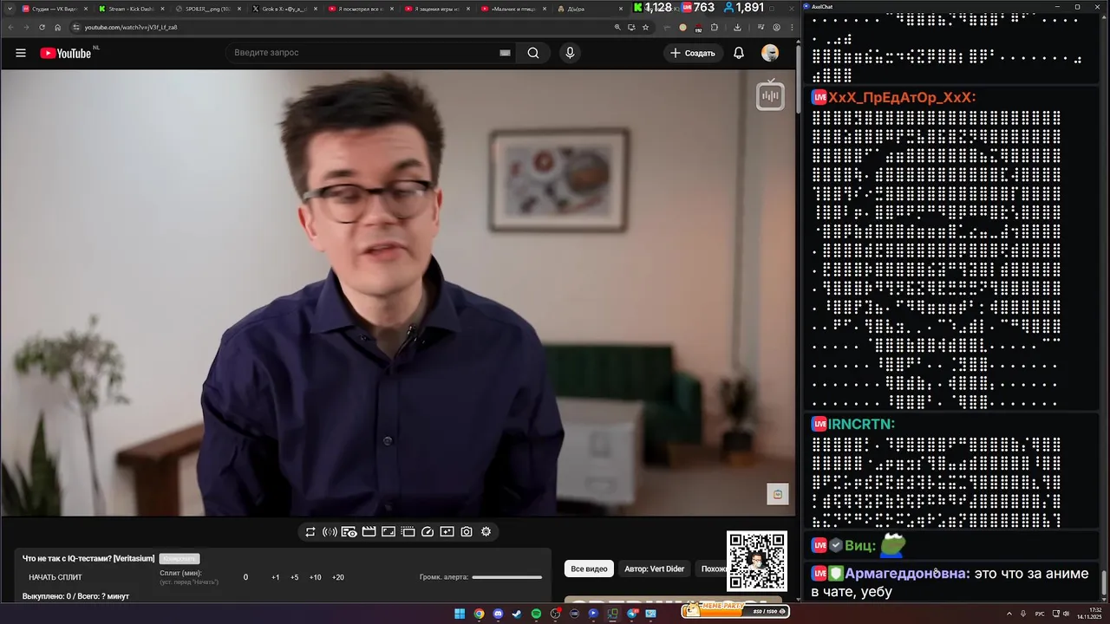The width and height of the screenshot is (1110, 624).
Task: Take a screenshot with the camera icon
Action: [467, 532]
